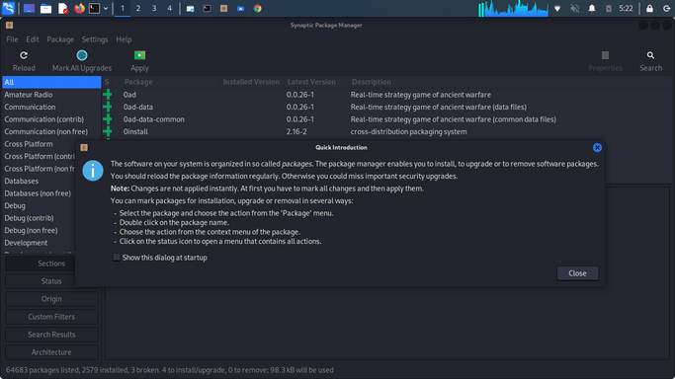Open the Help menu
675x379 pixels.
pyautogui.click(x=124, y=39)
